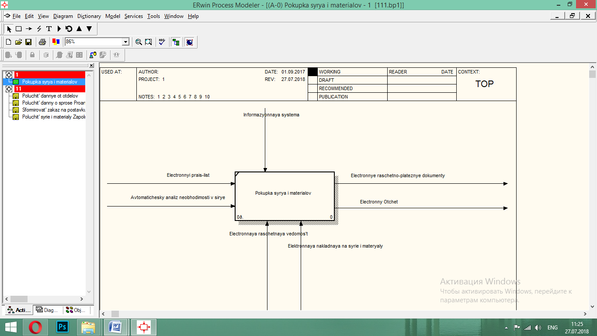Select "Poluchit' danny o sprose" tree item
Screen dimensions: 597x336
pos(53,103)
